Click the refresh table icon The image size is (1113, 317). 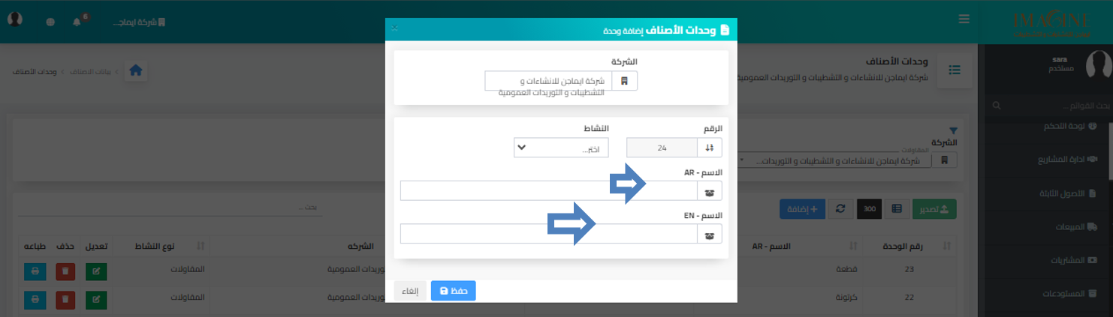[841, 209]
